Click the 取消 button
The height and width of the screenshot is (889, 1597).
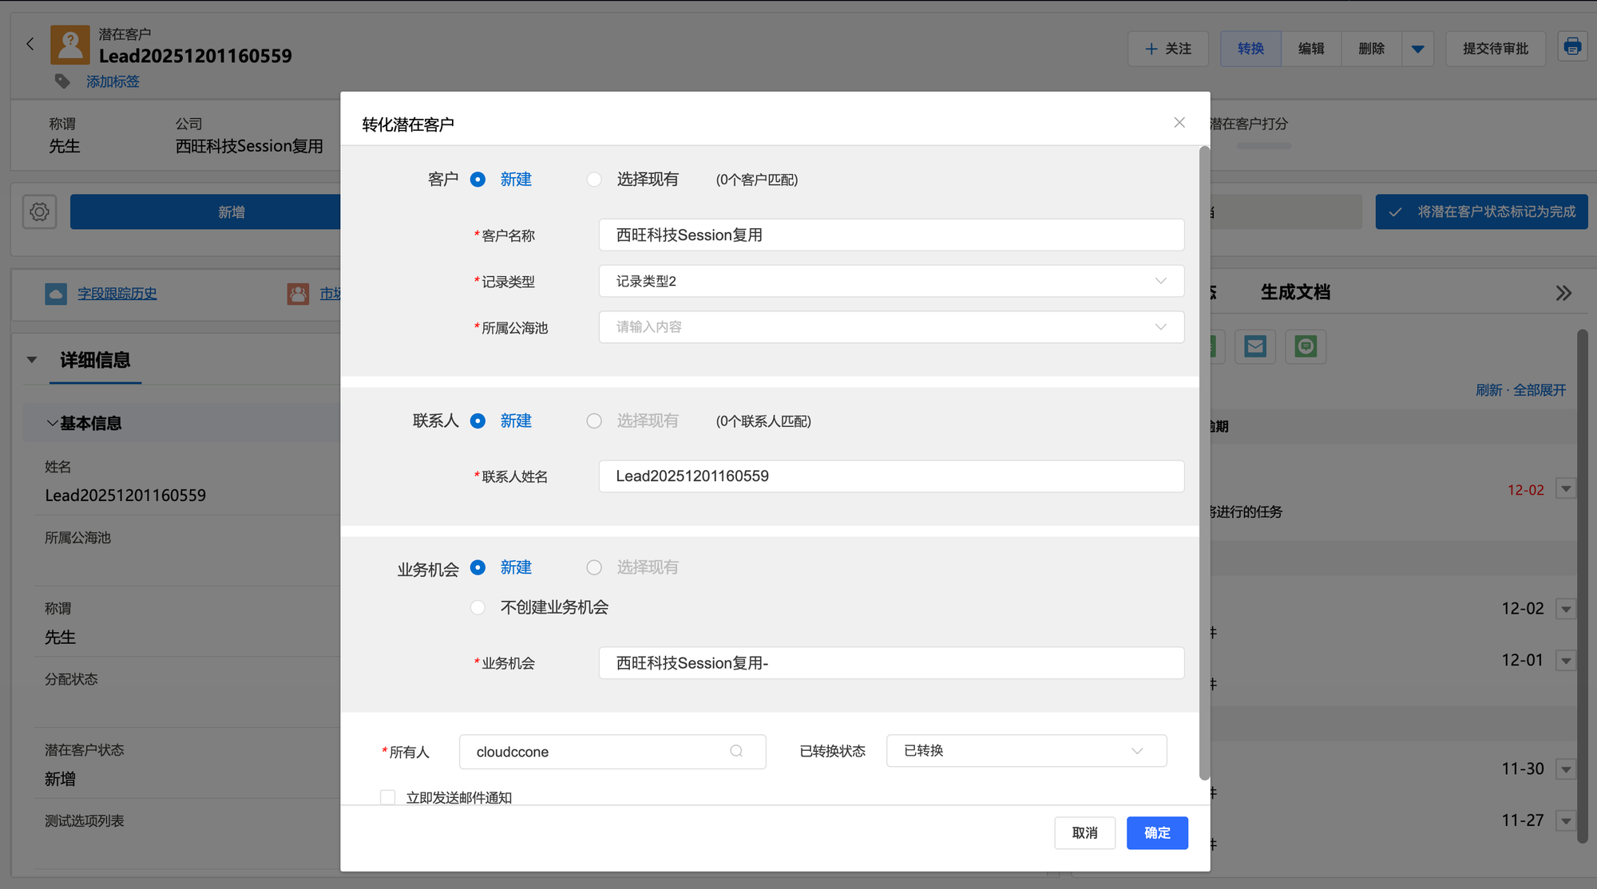pyautogui.click(x=1084, y=832)
